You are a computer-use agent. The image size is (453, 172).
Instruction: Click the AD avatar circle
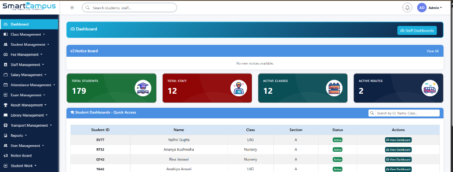(x=422, y=8)
